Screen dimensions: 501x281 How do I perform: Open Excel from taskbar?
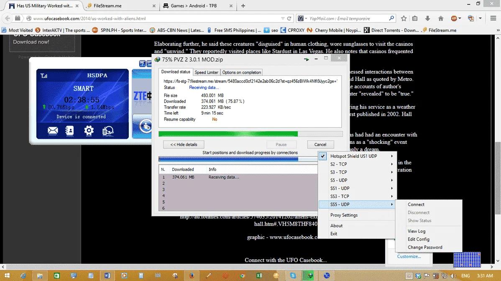[259, 276]
